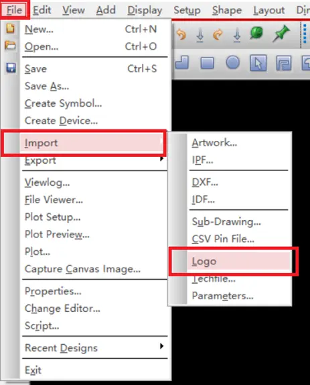
Task: Click the undo arrow toolbar icon
Action: [181, 35]
